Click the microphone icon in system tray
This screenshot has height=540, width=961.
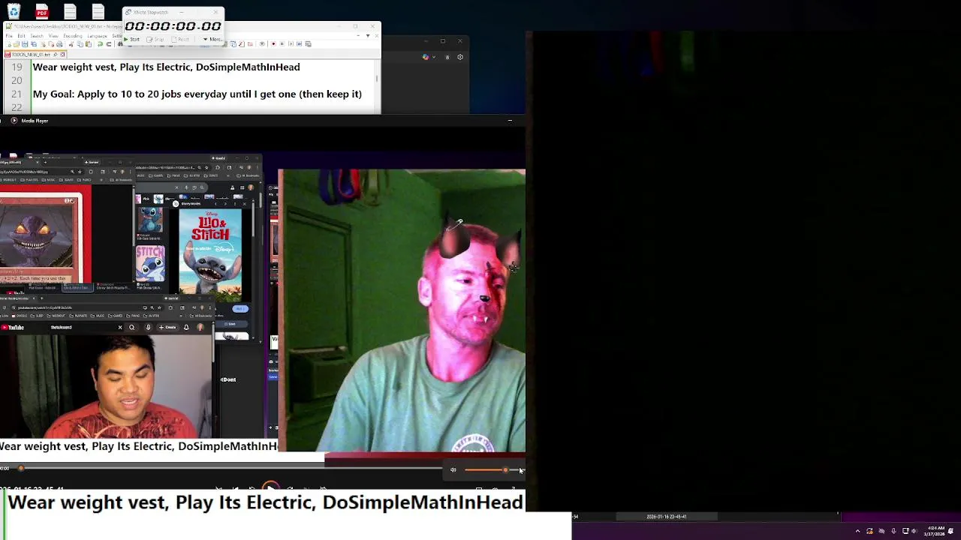[x=893, y=531]
